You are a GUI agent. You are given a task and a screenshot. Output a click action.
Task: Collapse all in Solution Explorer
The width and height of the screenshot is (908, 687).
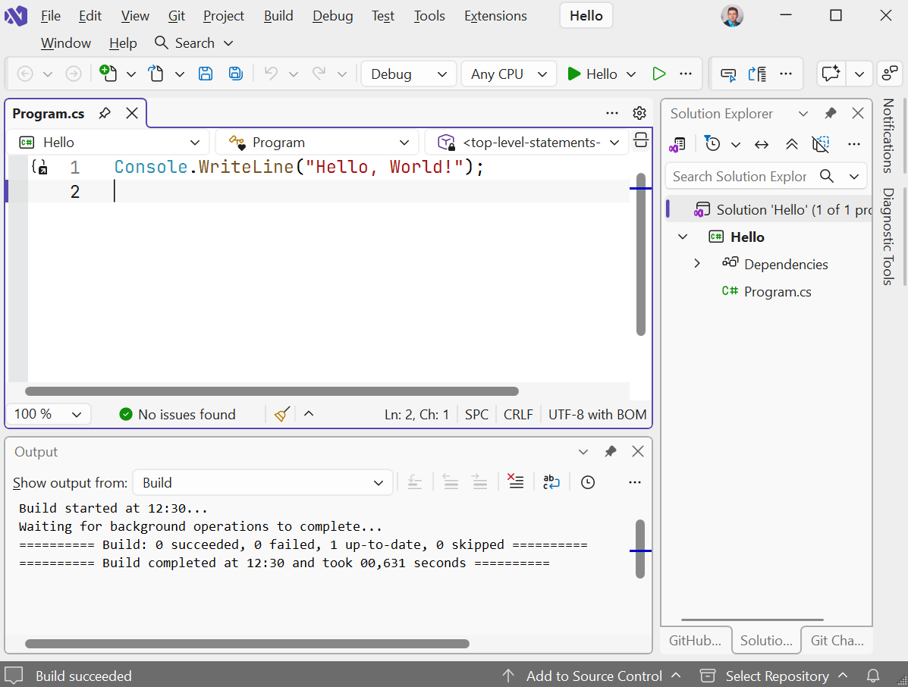click(x=792, y=144)
